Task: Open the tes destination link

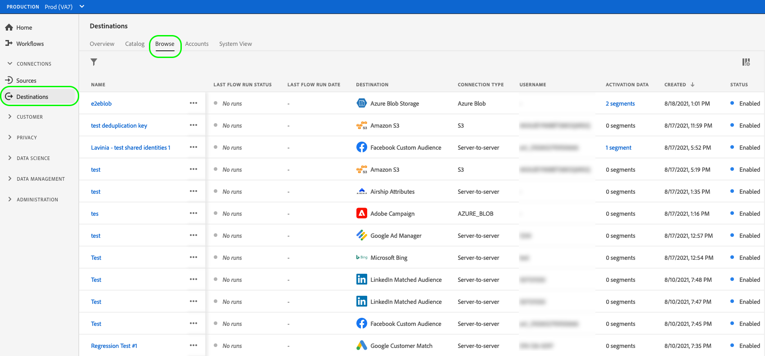Action: [x=94, y=214]
